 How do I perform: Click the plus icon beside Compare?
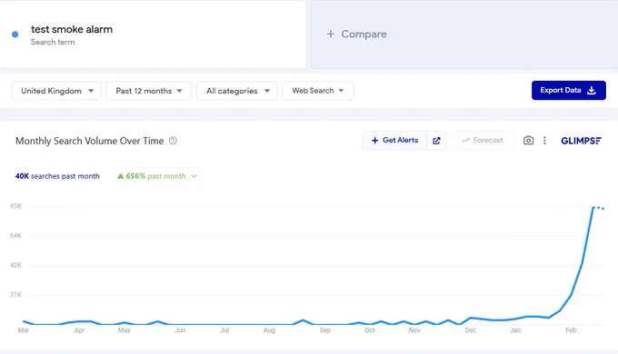(x=331, y=34)
